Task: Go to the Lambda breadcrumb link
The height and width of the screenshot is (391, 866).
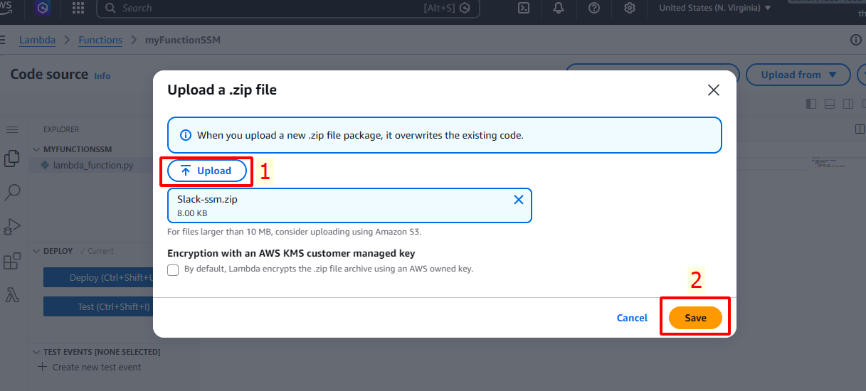Action: tap(37, 40)
